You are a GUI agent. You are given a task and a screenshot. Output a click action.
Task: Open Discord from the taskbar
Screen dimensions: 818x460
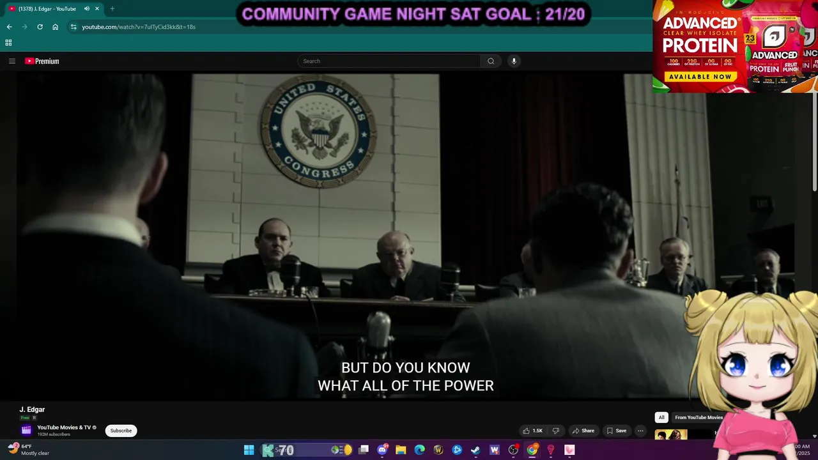[x=382, y=450]
